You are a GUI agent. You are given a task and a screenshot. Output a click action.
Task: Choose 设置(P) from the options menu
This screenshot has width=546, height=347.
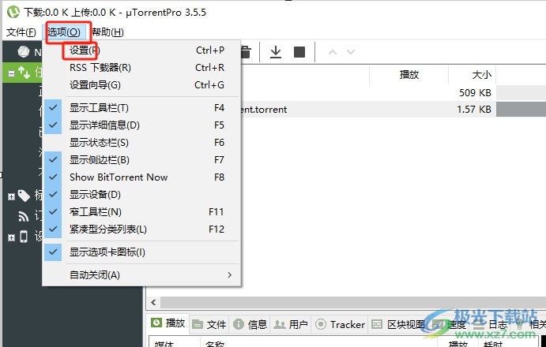click(141, 50)
